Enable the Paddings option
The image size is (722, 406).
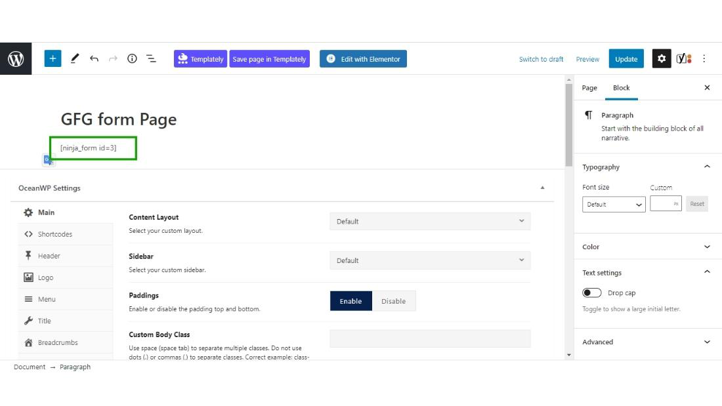[350, 301]
